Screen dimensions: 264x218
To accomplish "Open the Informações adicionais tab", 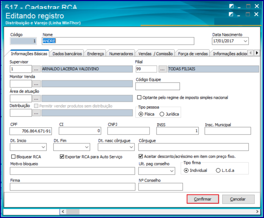I will 230,53.
